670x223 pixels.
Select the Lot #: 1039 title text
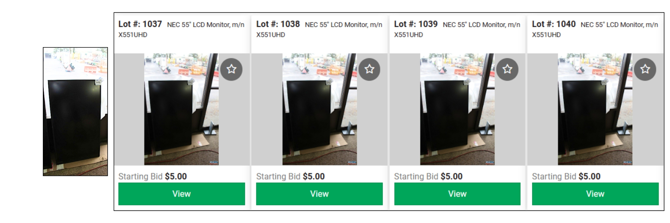tap(416, 24)
